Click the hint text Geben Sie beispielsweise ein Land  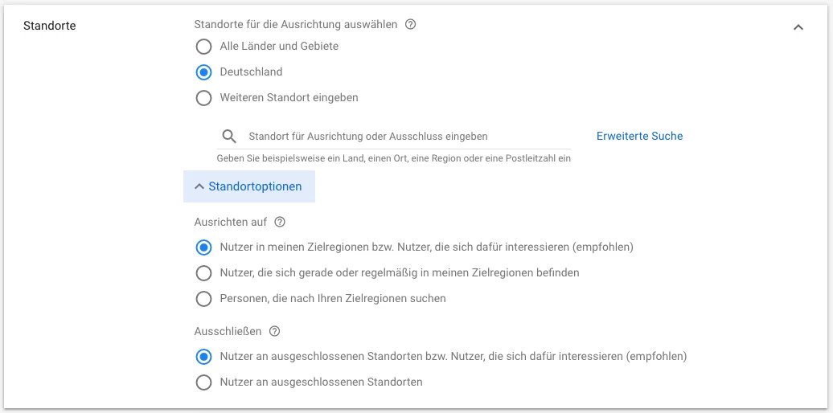[x=394, y=158]
